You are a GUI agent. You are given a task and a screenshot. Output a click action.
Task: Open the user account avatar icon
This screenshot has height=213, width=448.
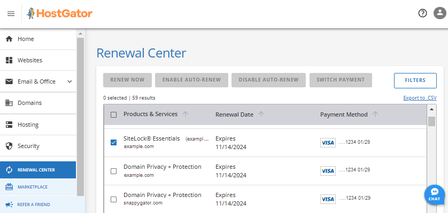[439, 13]
